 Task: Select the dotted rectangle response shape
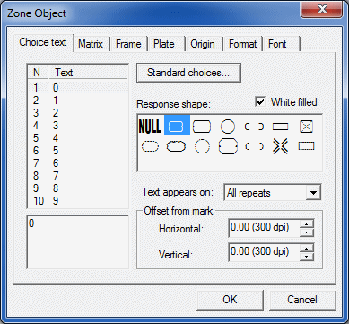306,146
